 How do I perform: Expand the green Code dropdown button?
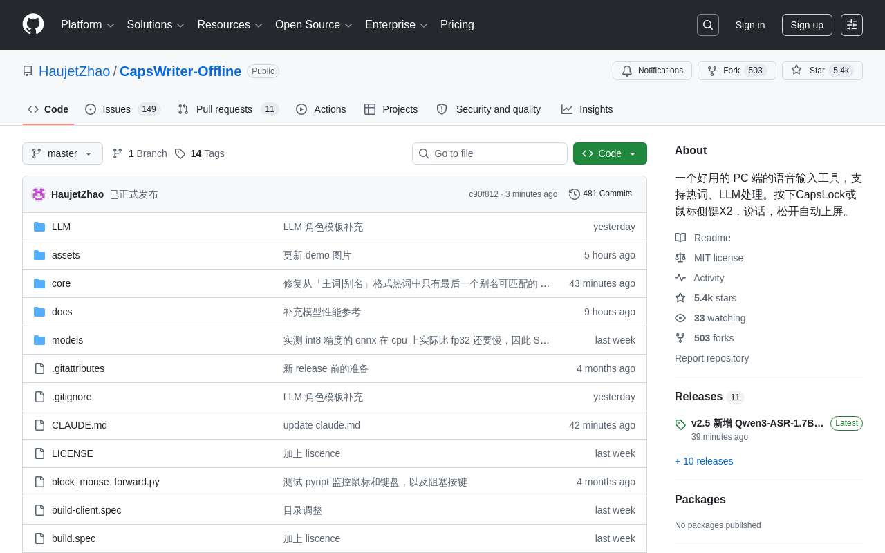tap(610, 153)
